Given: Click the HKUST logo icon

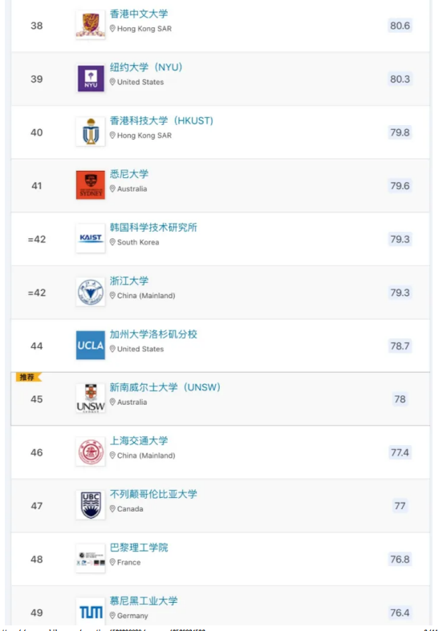Looking at the screenshot, I should [91, 132].
